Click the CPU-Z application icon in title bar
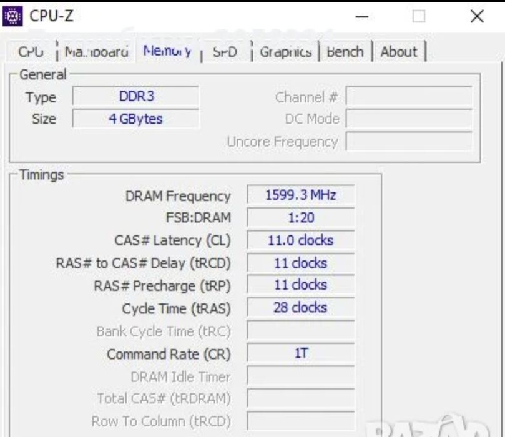The height and width of the screenshot is (437, 505). coord(12,16)
